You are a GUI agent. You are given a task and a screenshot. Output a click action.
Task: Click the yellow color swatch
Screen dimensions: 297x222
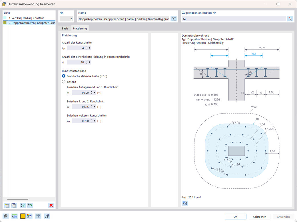click(23, 216)
